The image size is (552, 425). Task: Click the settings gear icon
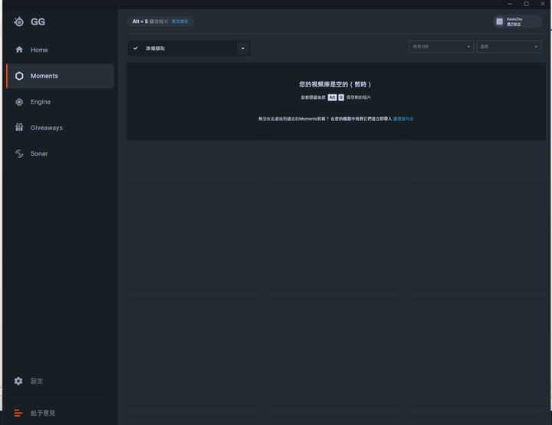click(x=18, y=381)
